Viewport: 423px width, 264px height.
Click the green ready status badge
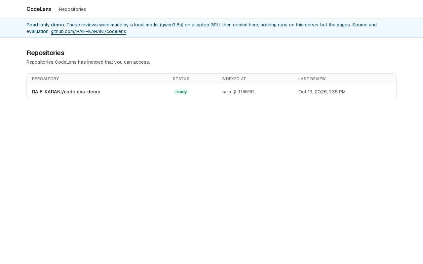coord(181,92)
